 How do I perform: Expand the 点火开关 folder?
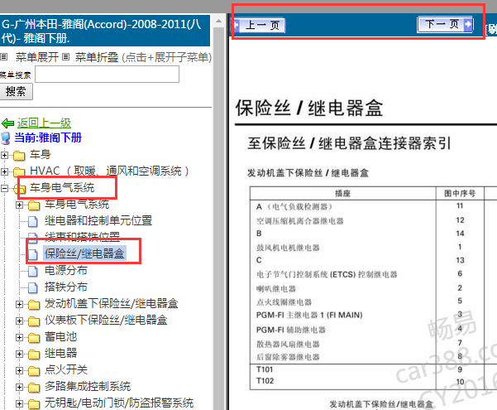[x=19, y=370]
